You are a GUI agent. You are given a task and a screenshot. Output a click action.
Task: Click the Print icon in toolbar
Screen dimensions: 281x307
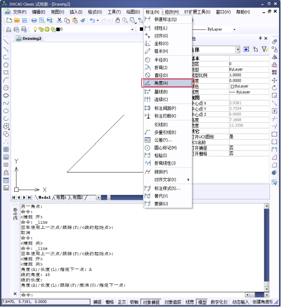[x=34, y=20]
